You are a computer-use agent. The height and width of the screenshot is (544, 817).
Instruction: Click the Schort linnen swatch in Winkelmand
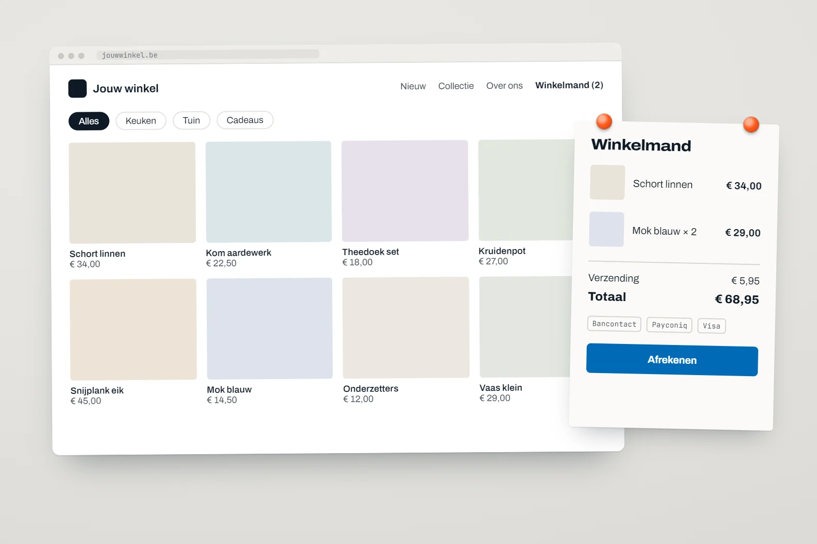point(608,182)
